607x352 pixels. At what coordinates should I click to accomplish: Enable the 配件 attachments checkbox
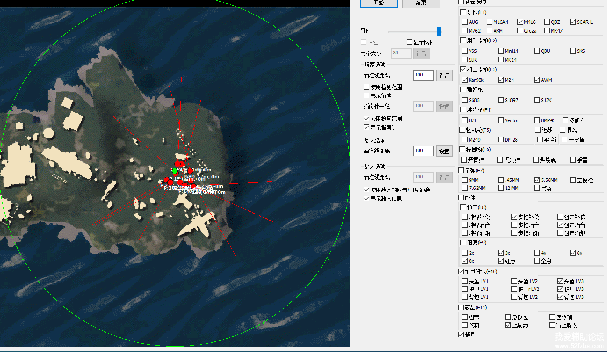click(461, 198)
